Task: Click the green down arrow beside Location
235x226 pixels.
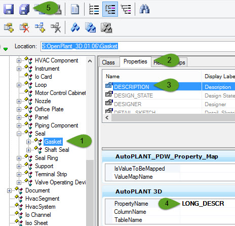Action: [x=6, y=49]
